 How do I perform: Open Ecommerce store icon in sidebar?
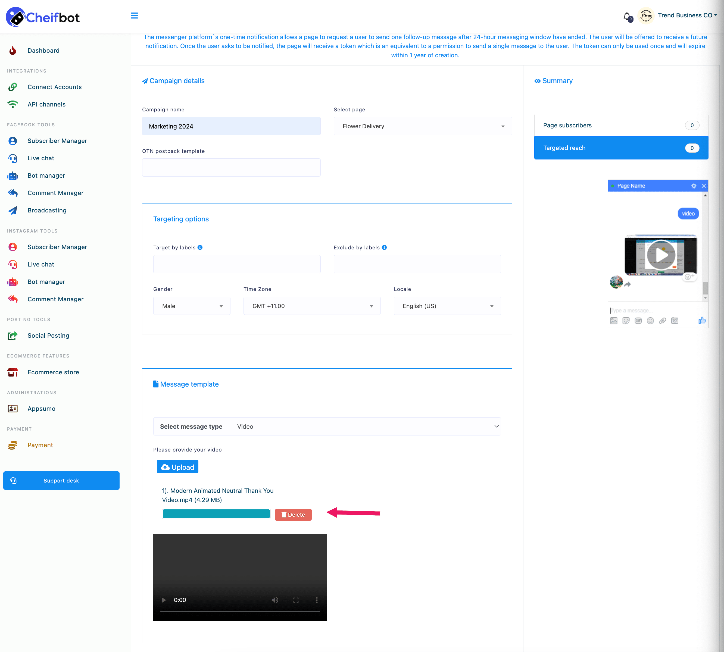(13, 372)
